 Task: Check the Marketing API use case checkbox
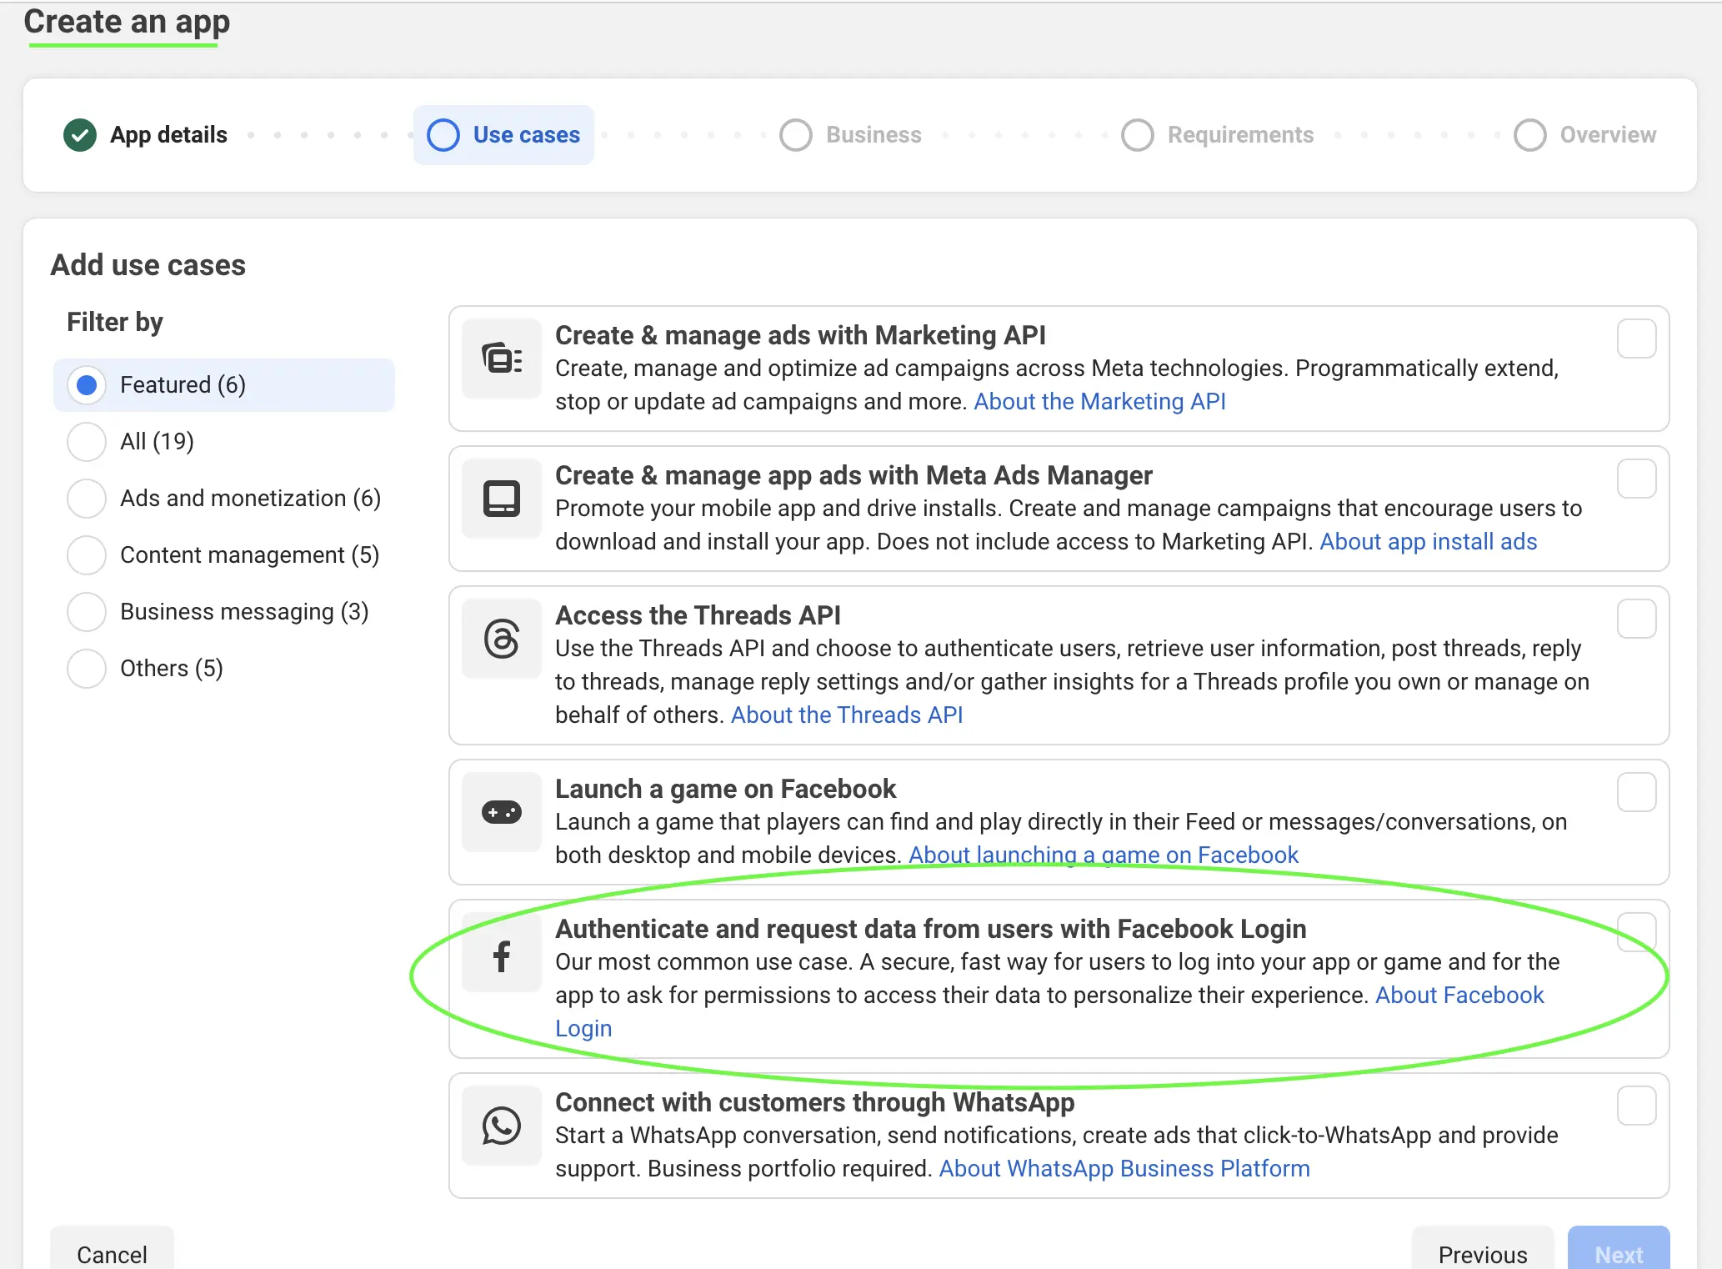pos(1636,339)
